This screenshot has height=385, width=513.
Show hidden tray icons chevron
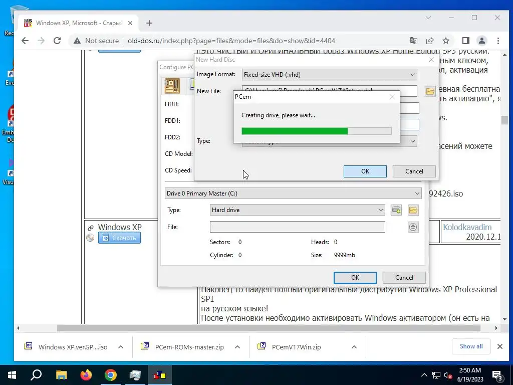point(424,375)
